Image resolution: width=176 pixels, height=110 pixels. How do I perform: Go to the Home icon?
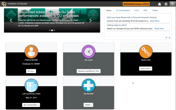(159, 4)
